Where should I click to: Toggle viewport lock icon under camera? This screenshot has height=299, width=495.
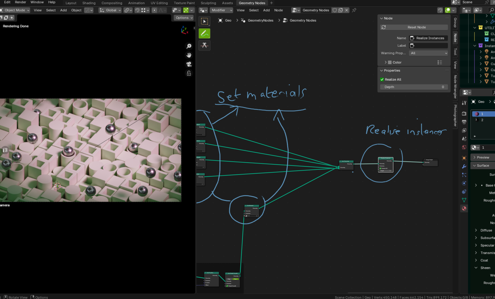pos(189,73)
